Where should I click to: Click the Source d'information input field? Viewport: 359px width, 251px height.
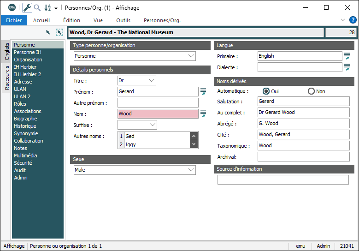(x=283, y=180)
